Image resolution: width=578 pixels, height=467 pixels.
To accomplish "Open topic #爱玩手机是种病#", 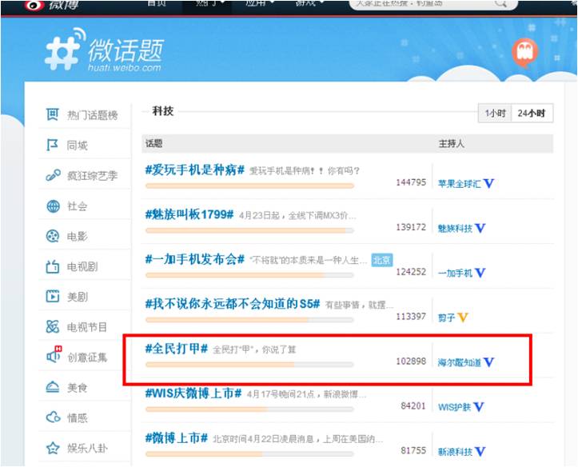I will point(194,170).
